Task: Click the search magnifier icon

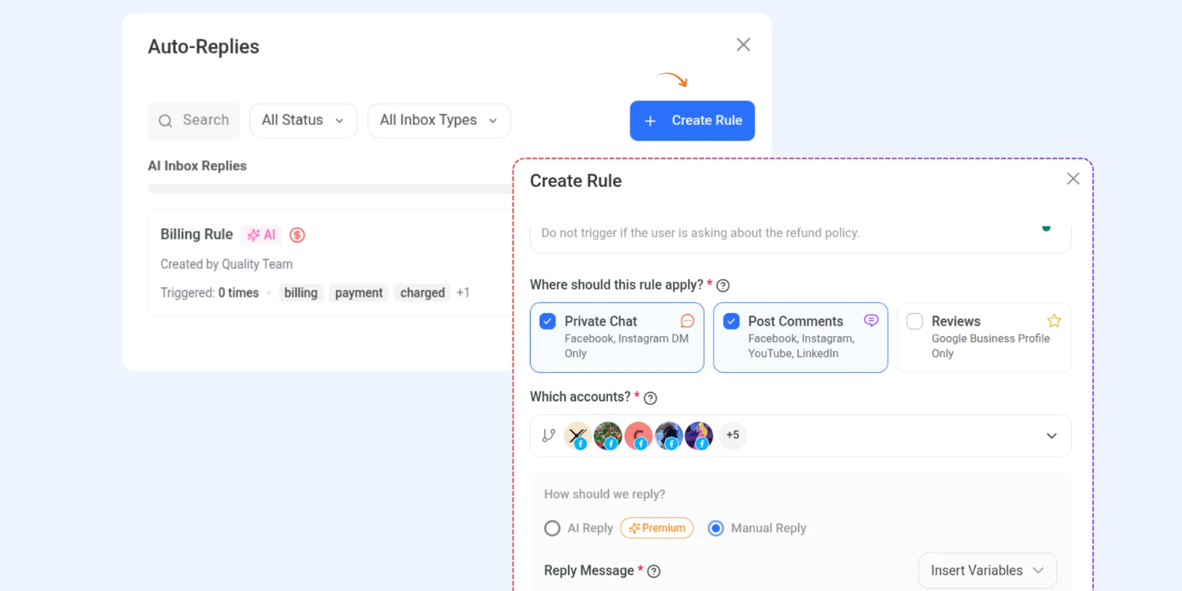Action: (x=165, y=120)
